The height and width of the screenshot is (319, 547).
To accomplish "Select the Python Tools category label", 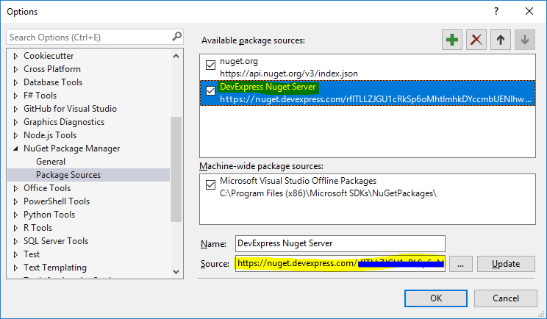I will [x=49, y=215].
